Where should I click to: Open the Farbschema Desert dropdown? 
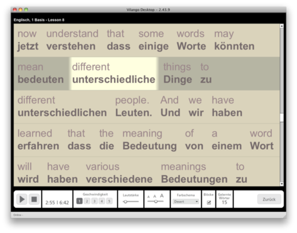[186, 202]
